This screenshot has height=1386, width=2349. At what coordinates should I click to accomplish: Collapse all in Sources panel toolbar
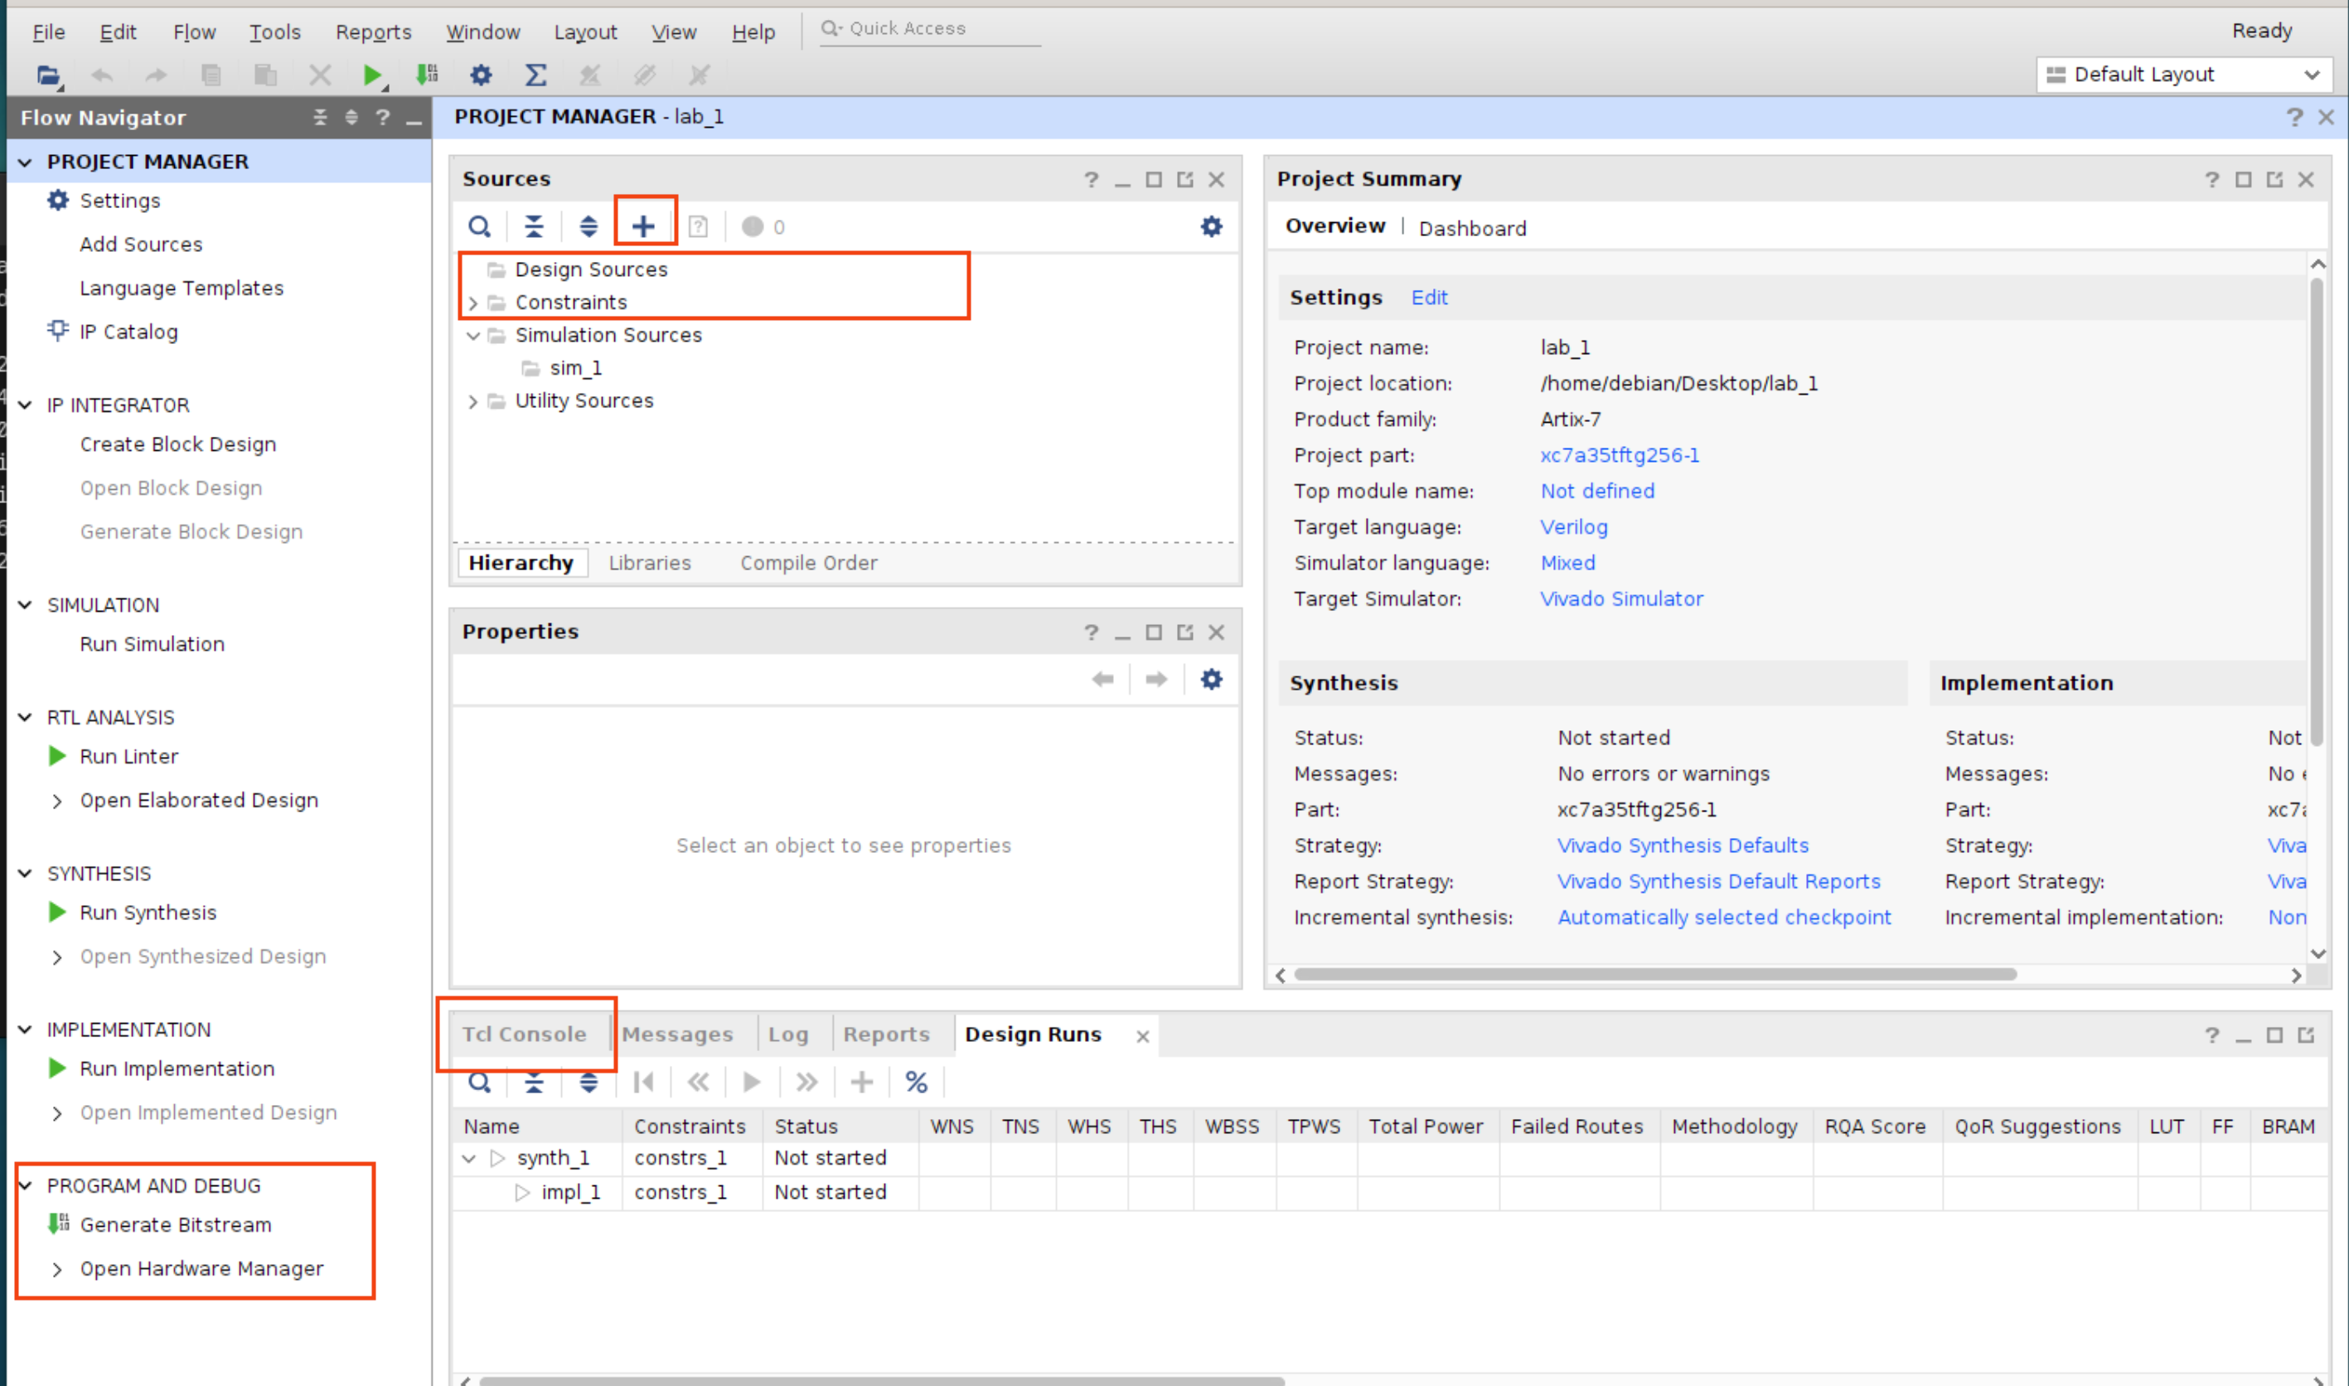coord(533,226)
